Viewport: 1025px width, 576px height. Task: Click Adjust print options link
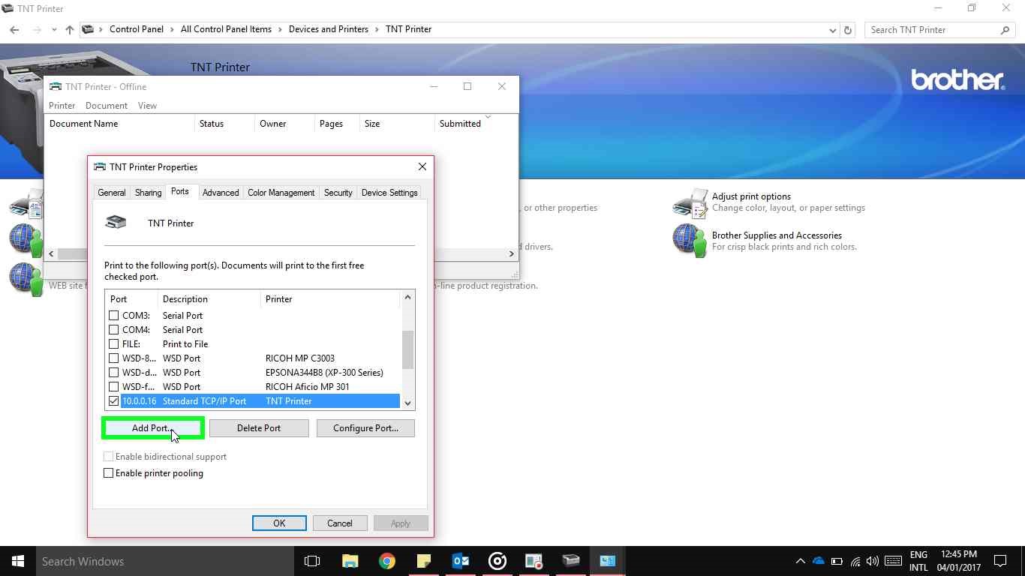(x=751, y=196)
